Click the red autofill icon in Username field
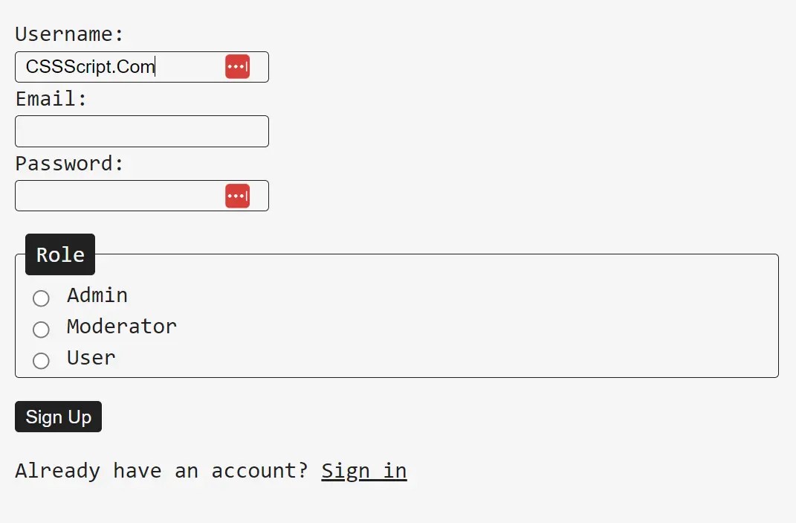 click(237, 66)
